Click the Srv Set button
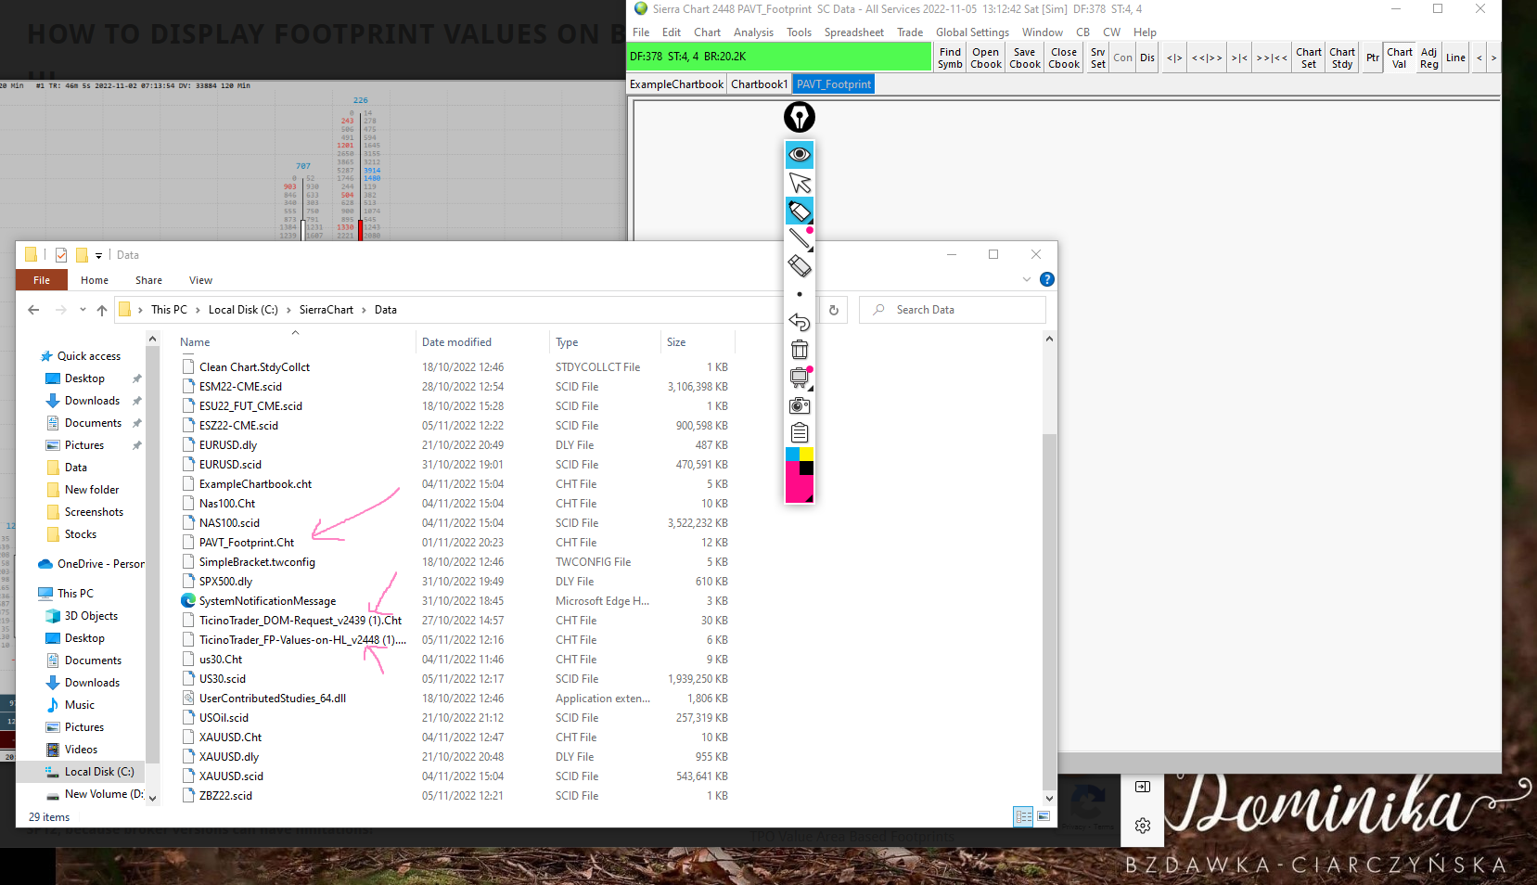The width and height of the screenshot is (1537, 885). pyautogui.click(x=1098, y=58)
